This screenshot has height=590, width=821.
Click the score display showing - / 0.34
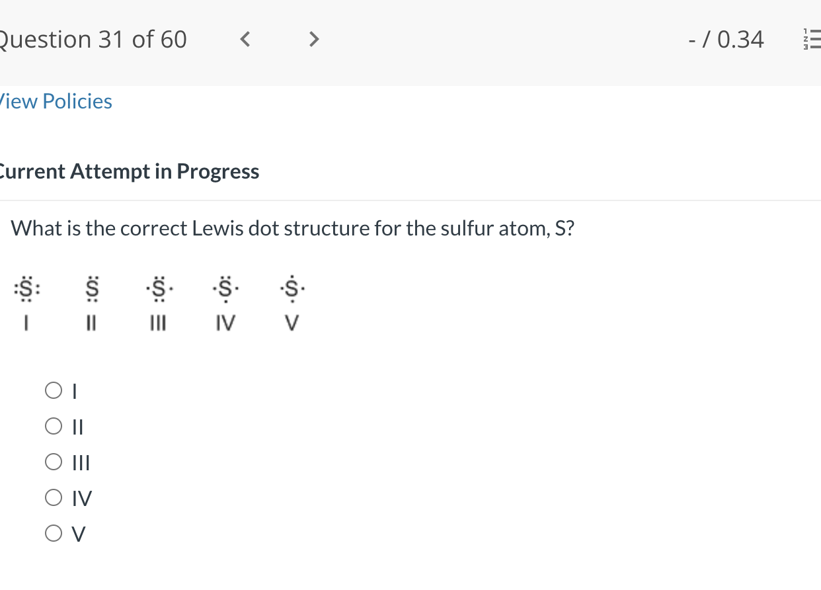[x=725, y=39]
